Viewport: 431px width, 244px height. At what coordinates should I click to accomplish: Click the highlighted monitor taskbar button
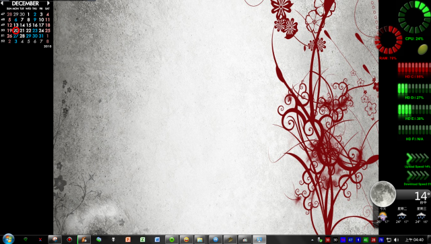coord(259,239)
